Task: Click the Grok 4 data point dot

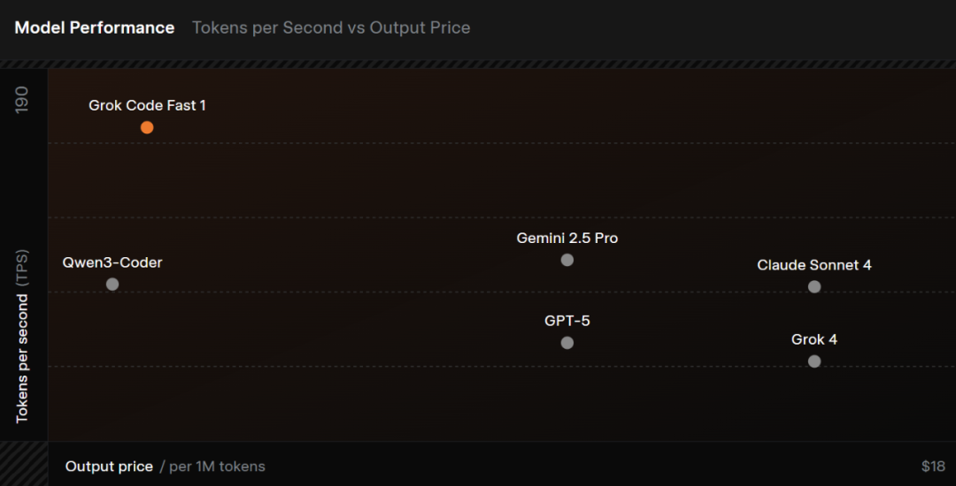Action: [x=814, y=361]
